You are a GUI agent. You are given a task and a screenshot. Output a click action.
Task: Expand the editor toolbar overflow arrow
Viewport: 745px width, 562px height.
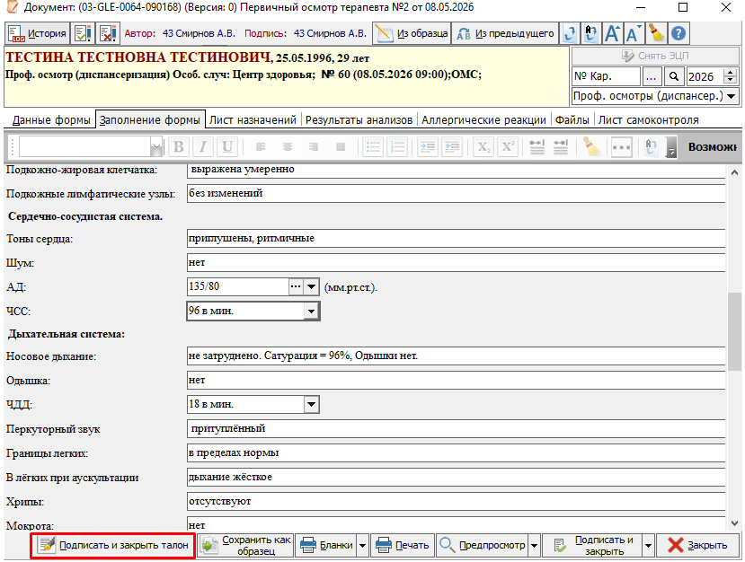[671, 147]
